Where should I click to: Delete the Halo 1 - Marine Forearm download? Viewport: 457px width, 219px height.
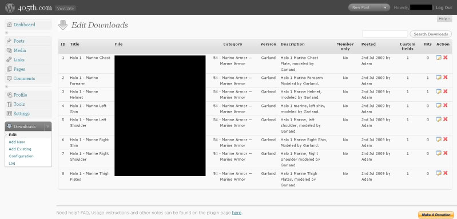pos(446,77)
